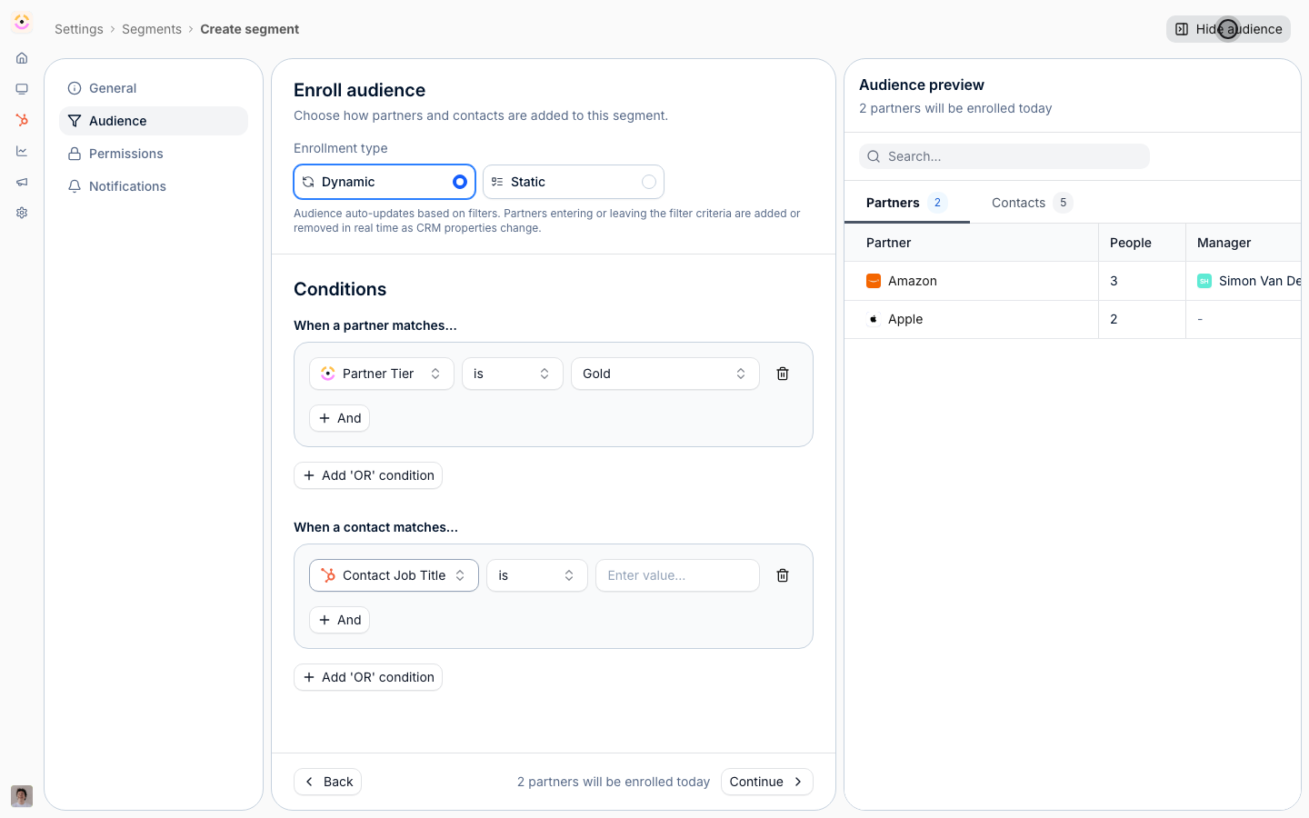This screenshot has height=818, width=1309.
Task: Switch to the Contacts tab
Action: pos(1032,203)
